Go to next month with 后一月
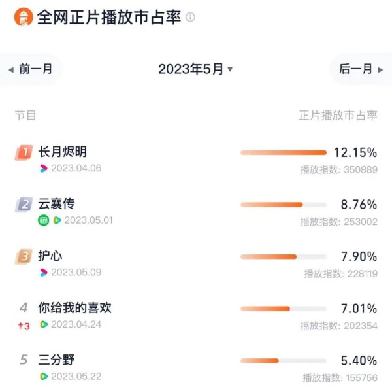This screenshot has height=387, width=392. 361,69
